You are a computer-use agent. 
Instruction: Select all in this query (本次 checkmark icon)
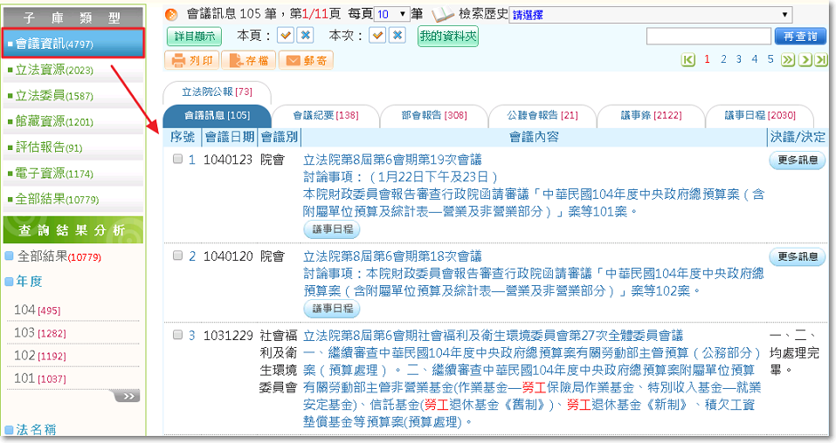pos(377,36)
